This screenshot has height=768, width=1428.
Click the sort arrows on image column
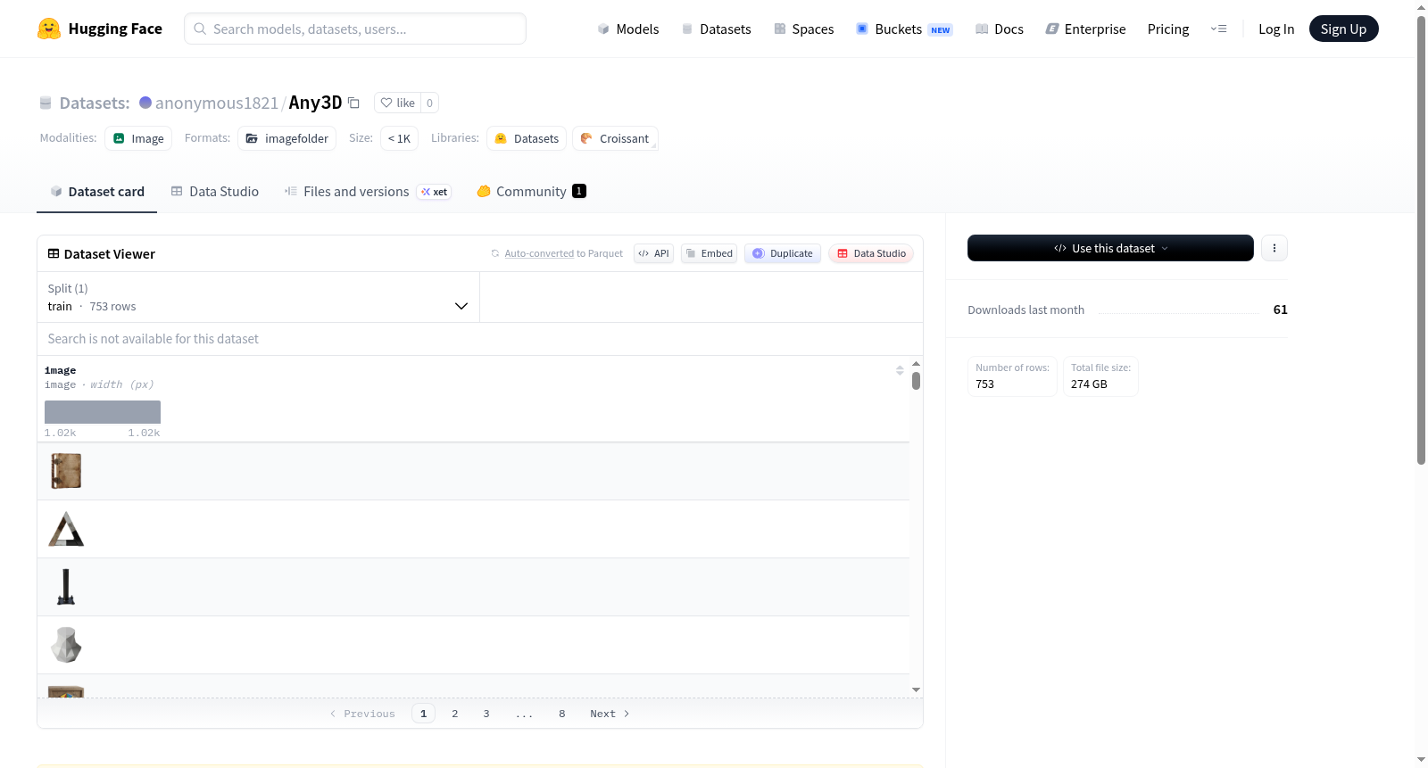coord(900,370)
